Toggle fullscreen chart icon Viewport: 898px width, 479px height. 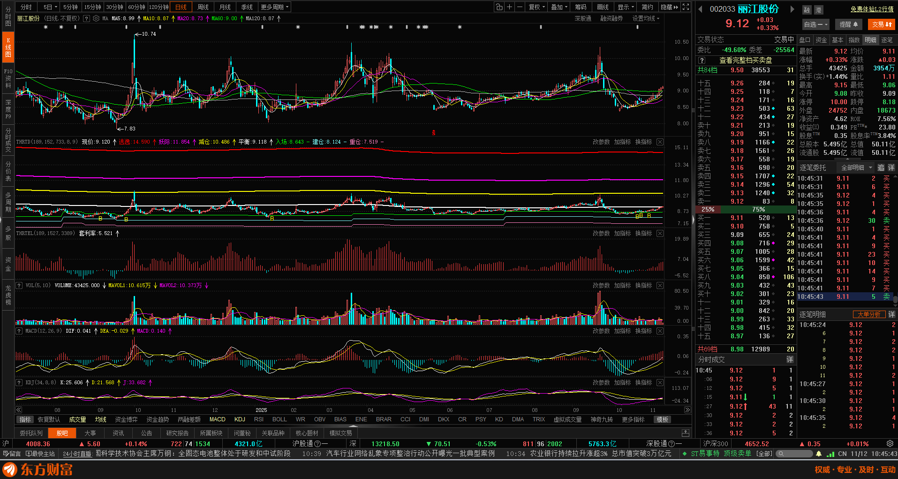(x=686, y=7)
